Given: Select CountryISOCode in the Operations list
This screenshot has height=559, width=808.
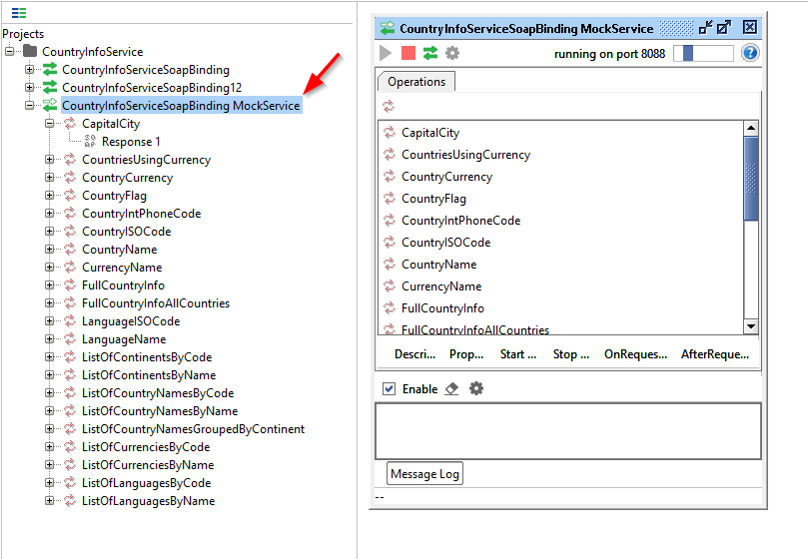Looking at the screenshot, I should (x=445, y=243).
